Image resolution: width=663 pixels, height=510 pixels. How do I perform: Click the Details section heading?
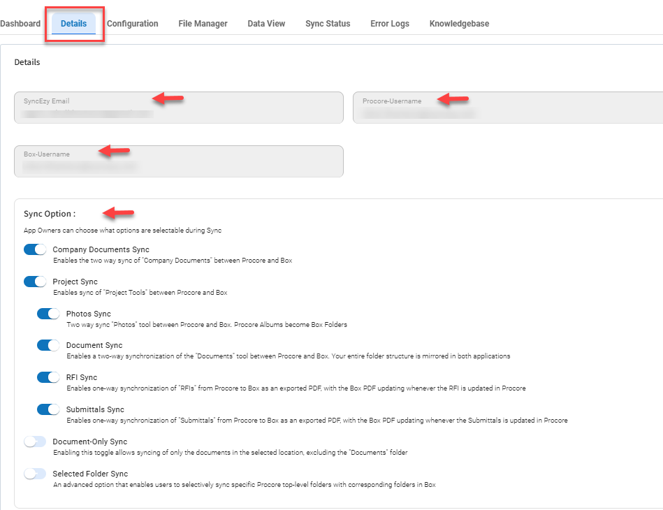[x=27, y=62]
